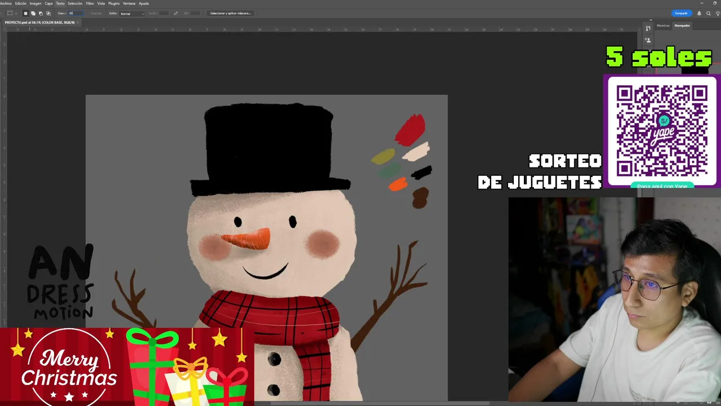This screenshot has height=406, width=721.
Task: Open the Texto menu
Action: click(x=60, y=3)
